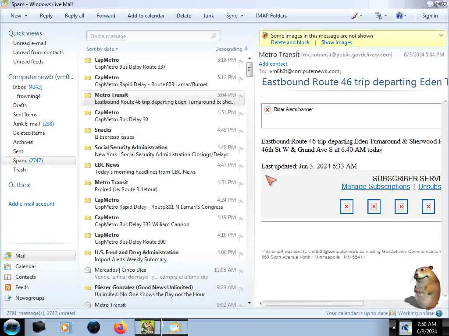Open the Windows Start orb
Viewport: 449px width, 336px height.
pyautogui.click(x=11, y=327)
